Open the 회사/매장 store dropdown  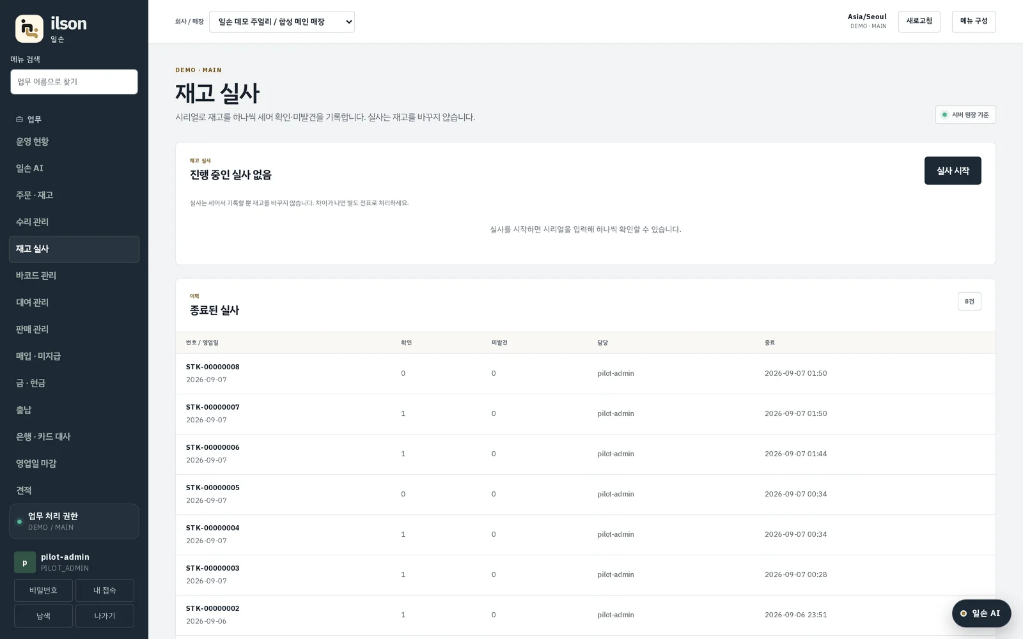[x=282, y=22]
